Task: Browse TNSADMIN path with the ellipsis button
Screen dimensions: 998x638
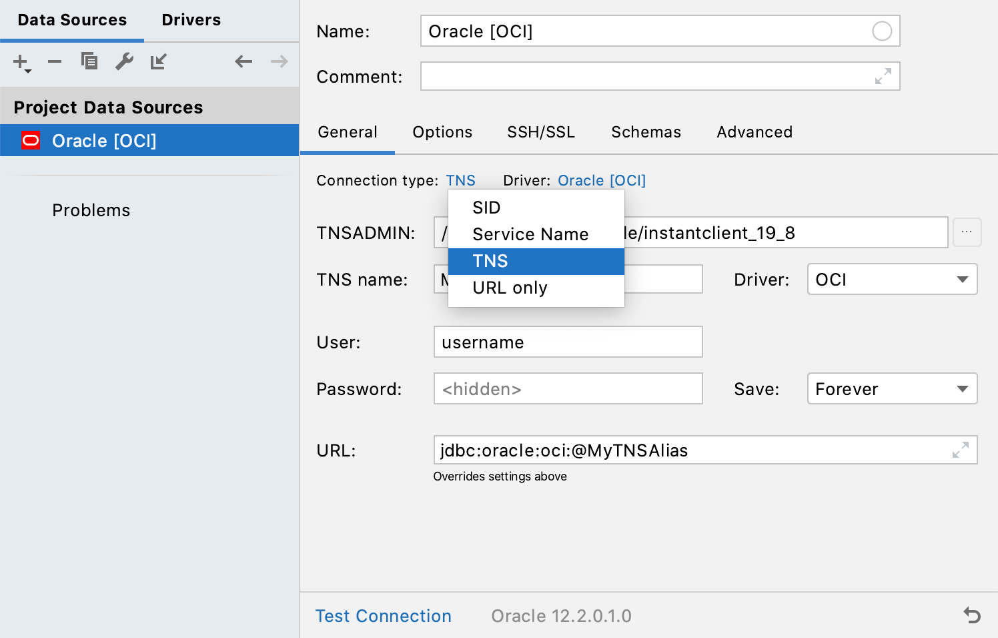Action: click(x=967, y=232)
